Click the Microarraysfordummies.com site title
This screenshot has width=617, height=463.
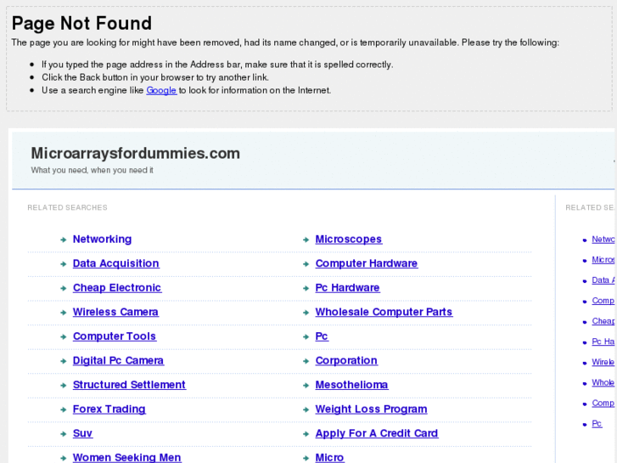tap(135, 154)
